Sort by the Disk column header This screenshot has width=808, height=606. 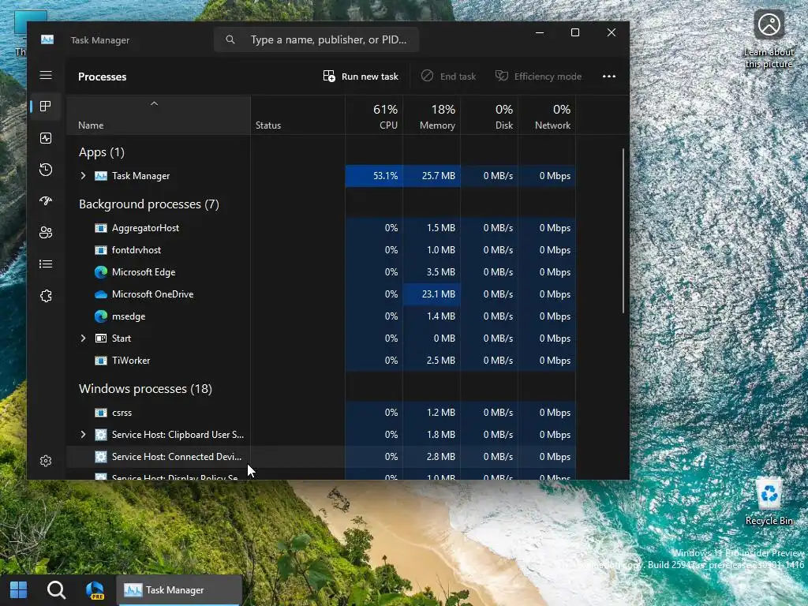489,116
